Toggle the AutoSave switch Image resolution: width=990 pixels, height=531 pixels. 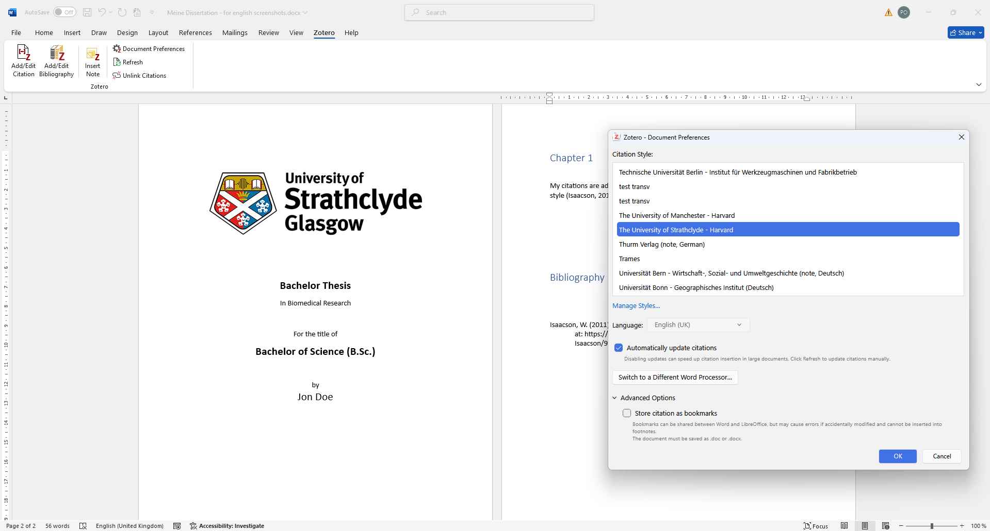(x=64, y=12)
